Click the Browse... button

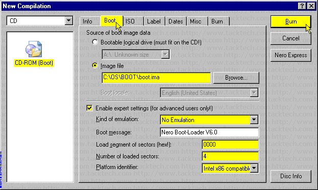(236, 78)
